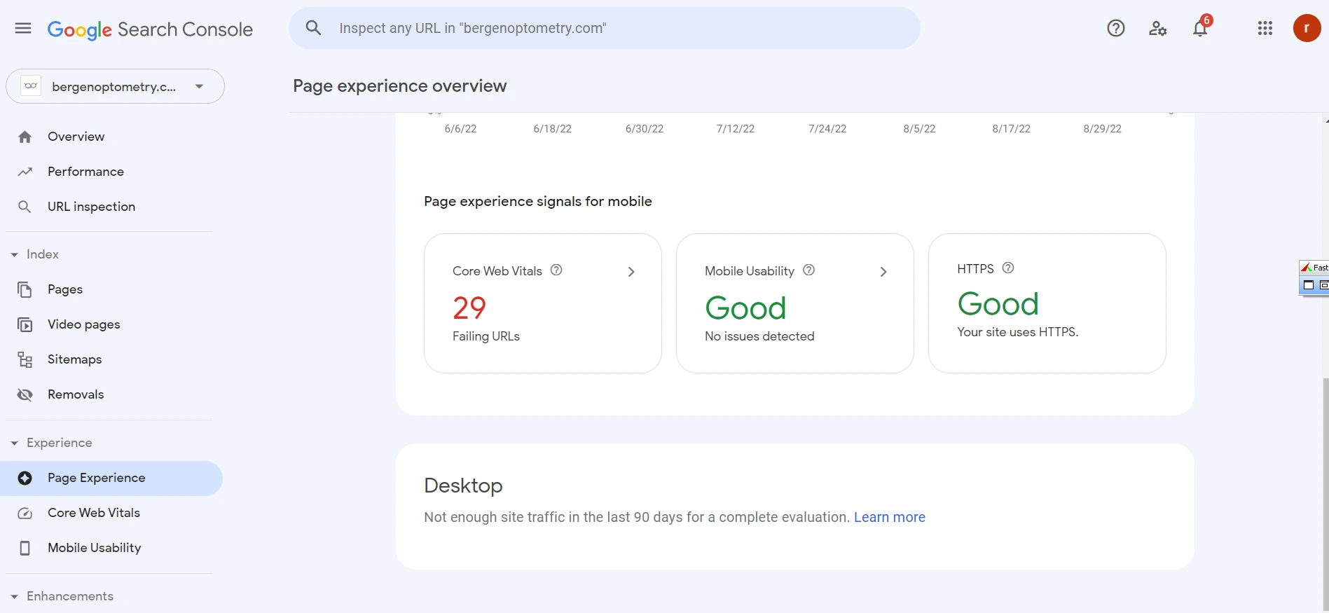Open Removals in sidebar
This screenshot has width=1329, height=613.
pyautogui.click(x=76, y=394)
